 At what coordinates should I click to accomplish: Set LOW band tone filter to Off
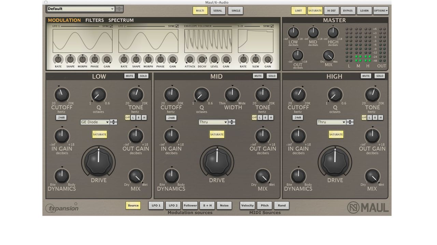click(x=128, y=118)
